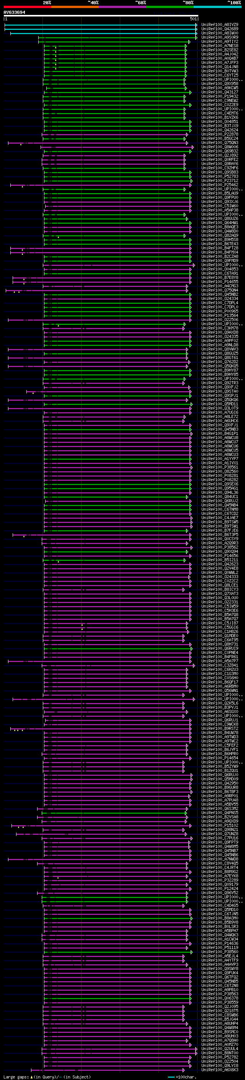Click the red ~20% identity legend segment
The image size is (245, 1080).
point(27,7)
